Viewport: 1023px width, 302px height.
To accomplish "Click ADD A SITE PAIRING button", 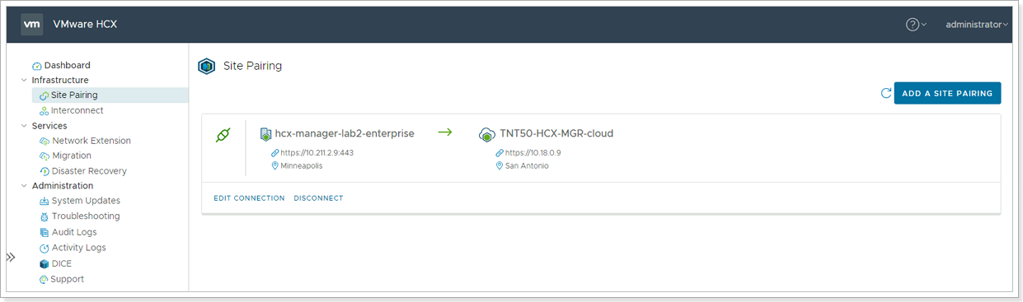I will [x=947, y=93].
